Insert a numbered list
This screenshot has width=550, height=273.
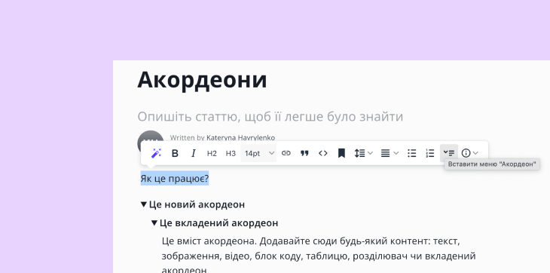[x=430, y=153]
